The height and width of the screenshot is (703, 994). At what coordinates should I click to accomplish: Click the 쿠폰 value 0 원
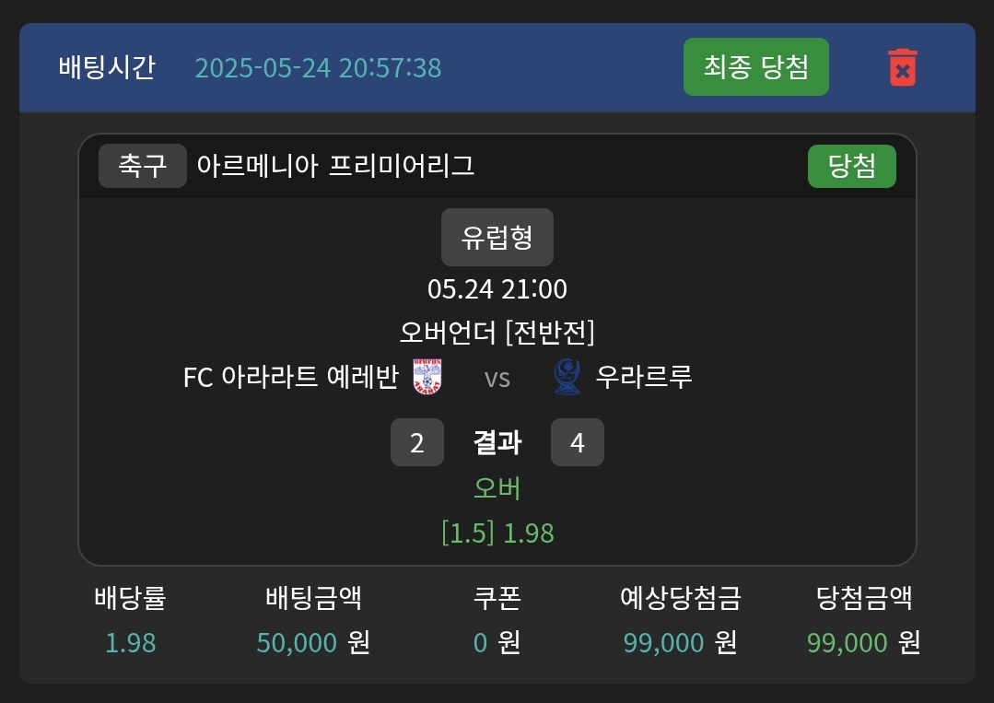tap(497, 642)
